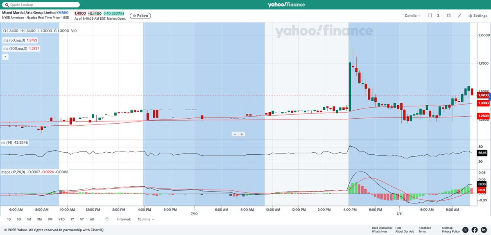This screenshot has height=235, width=491.
Task: Click the 1.2839 MA price label
Action: (x=482, y=116)
